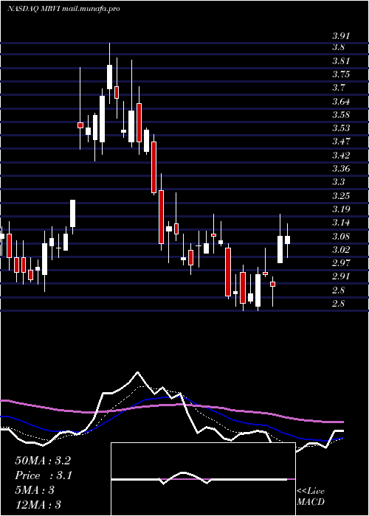Select the 3.19 price label
The width and height of the screenshot is (369, 516).
pos(341,209)
